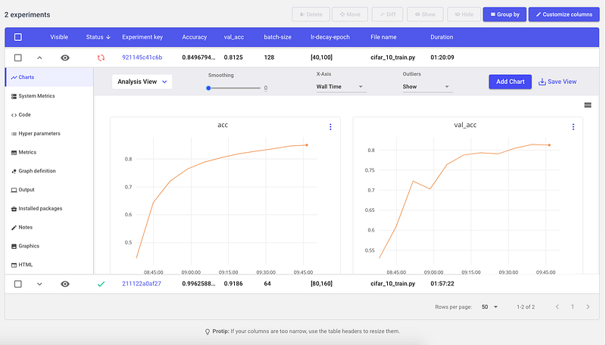The width and height of the screenshot is (606, 345).
Task: Tick the select-all checkbox in the header
Action: coord(17,37)
